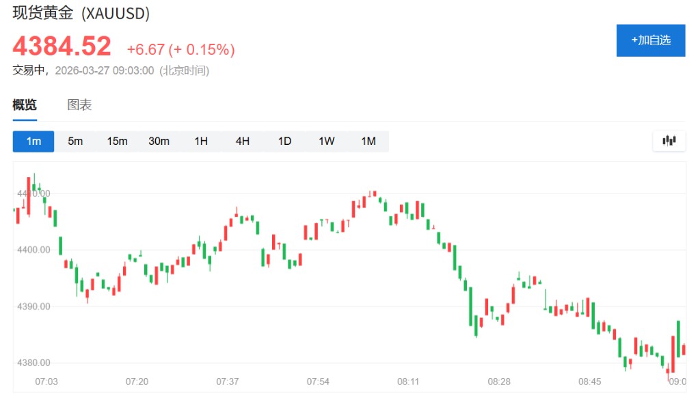
Task: Switch chart to 30m interval
Action: pos(159,142)
